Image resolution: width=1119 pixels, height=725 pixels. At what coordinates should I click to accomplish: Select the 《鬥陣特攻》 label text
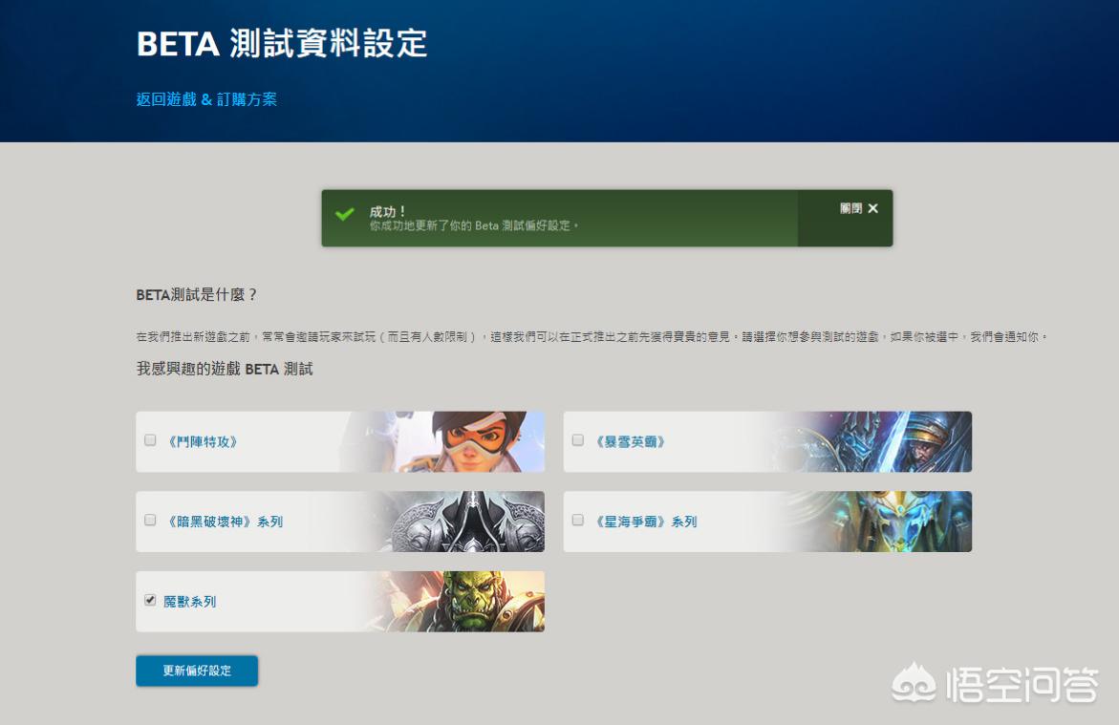coord(203,441)
